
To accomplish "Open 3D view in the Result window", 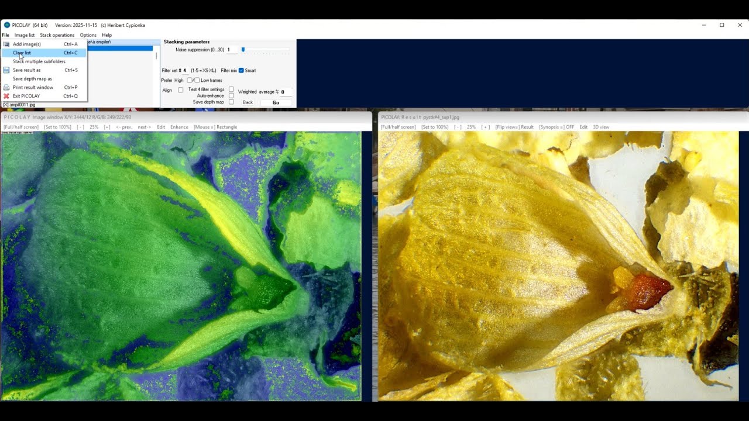I will (x=601, y=127).
